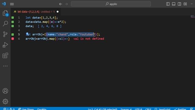This screenshot has width=195, height=110.
Task: Click the Quokka status bar item
Action: [x=42, y=109]
